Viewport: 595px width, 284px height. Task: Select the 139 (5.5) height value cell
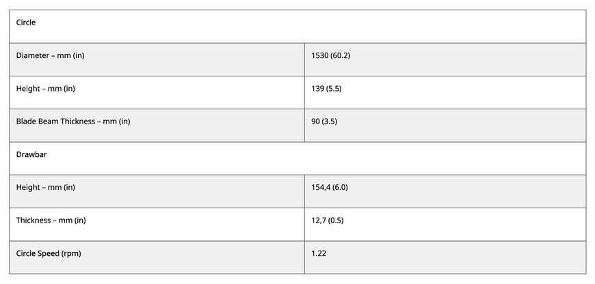tap(445, 92)
